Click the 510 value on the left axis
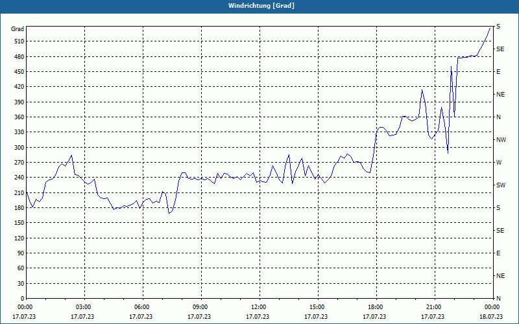Image resolution: width=519 pixels, height=324 pixels. pyautogui.click(x=19, y=41)
